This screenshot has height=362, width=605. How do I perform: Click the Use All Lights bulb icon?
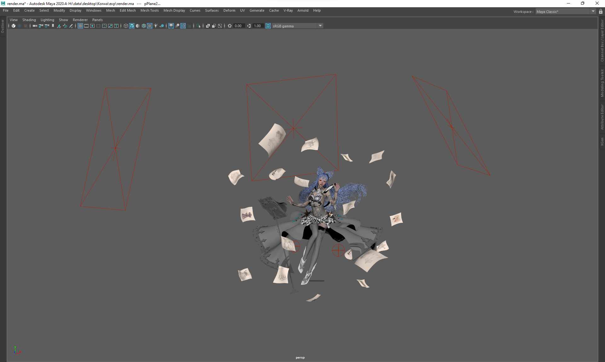[x=156, y=26]
